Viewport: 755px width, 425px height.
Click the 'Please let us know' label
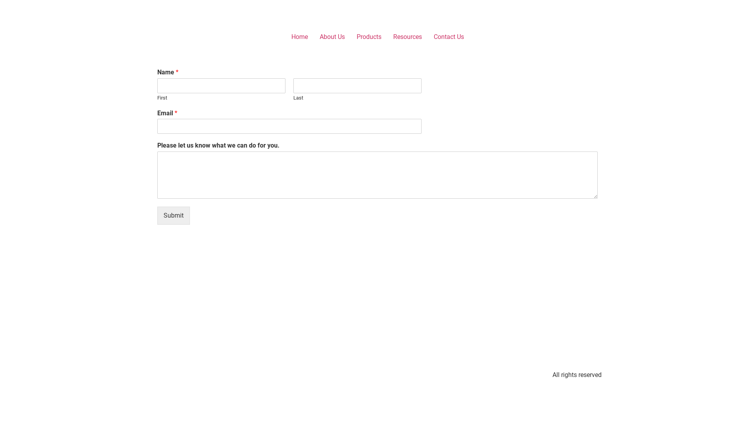pos(218,146)
